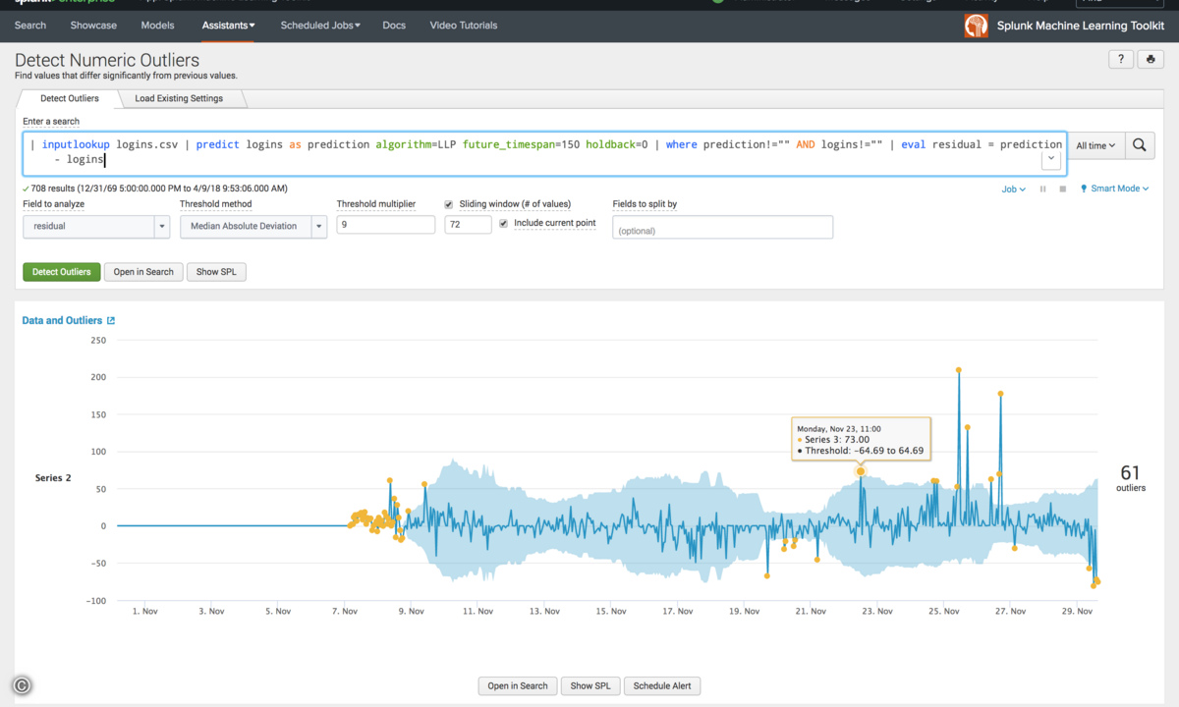The image size is (1179, 707).
Task: Click the Data and Outliers title link
Action: (x=62, y=321)
